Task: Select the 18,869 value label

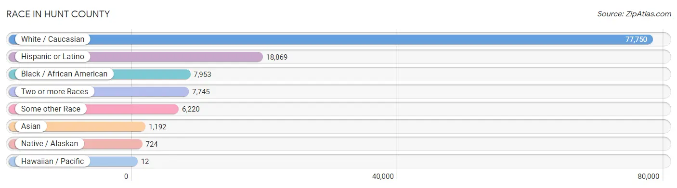Action: [x=276, y=57]
